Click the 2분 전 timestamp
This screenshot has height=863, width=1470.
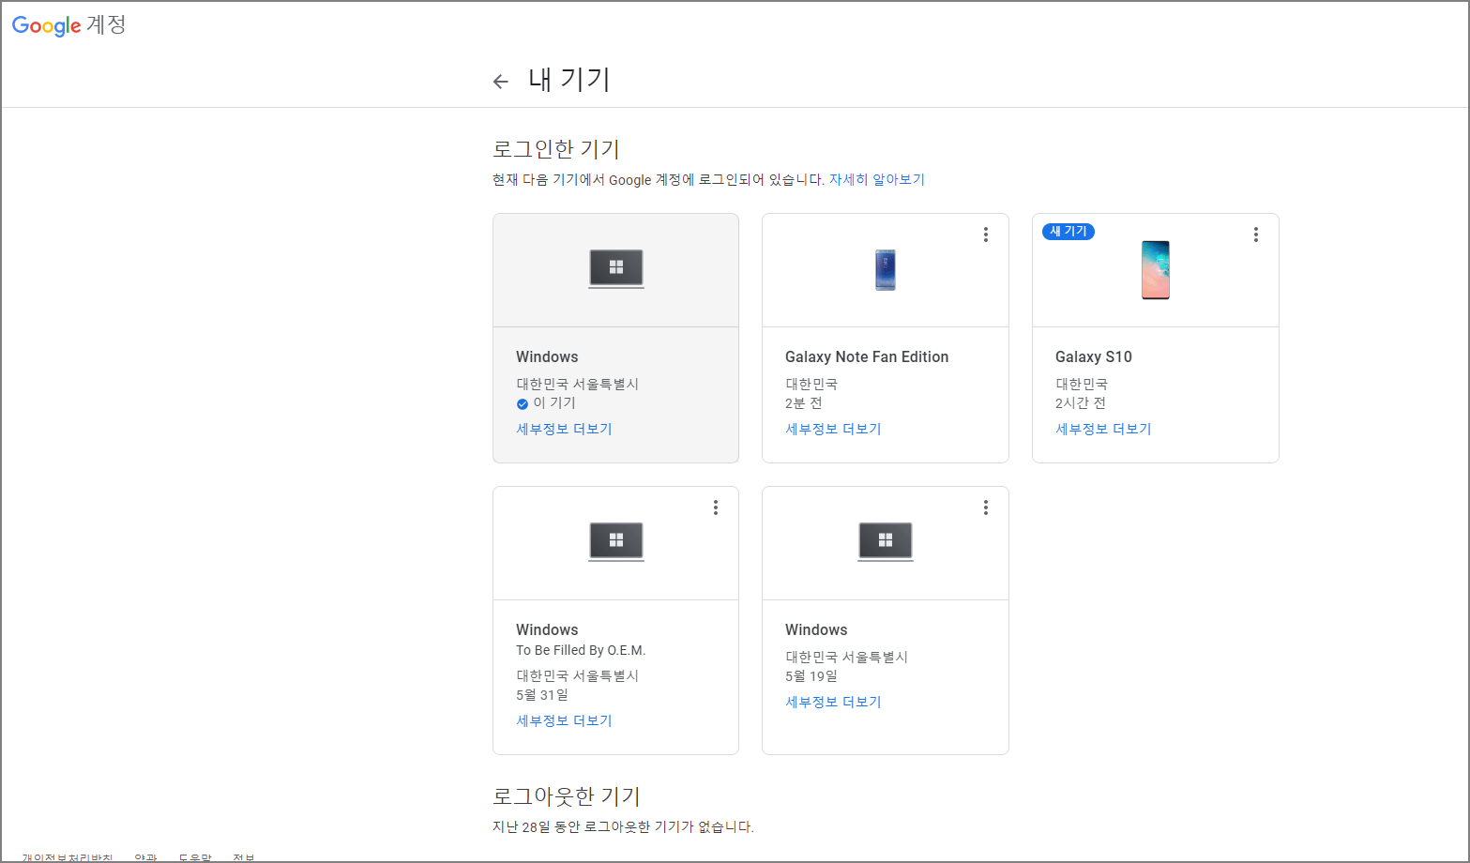pos(804,403)
